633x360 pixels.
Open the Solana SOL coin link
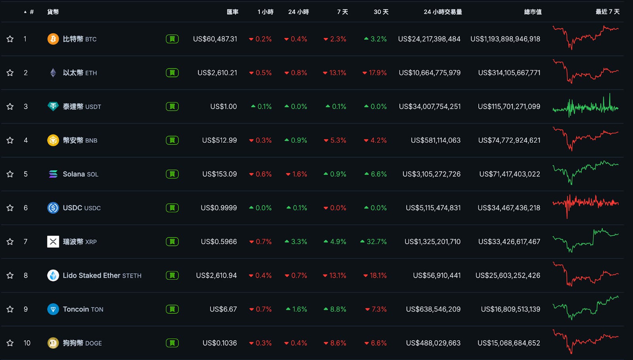coord(81,174)
